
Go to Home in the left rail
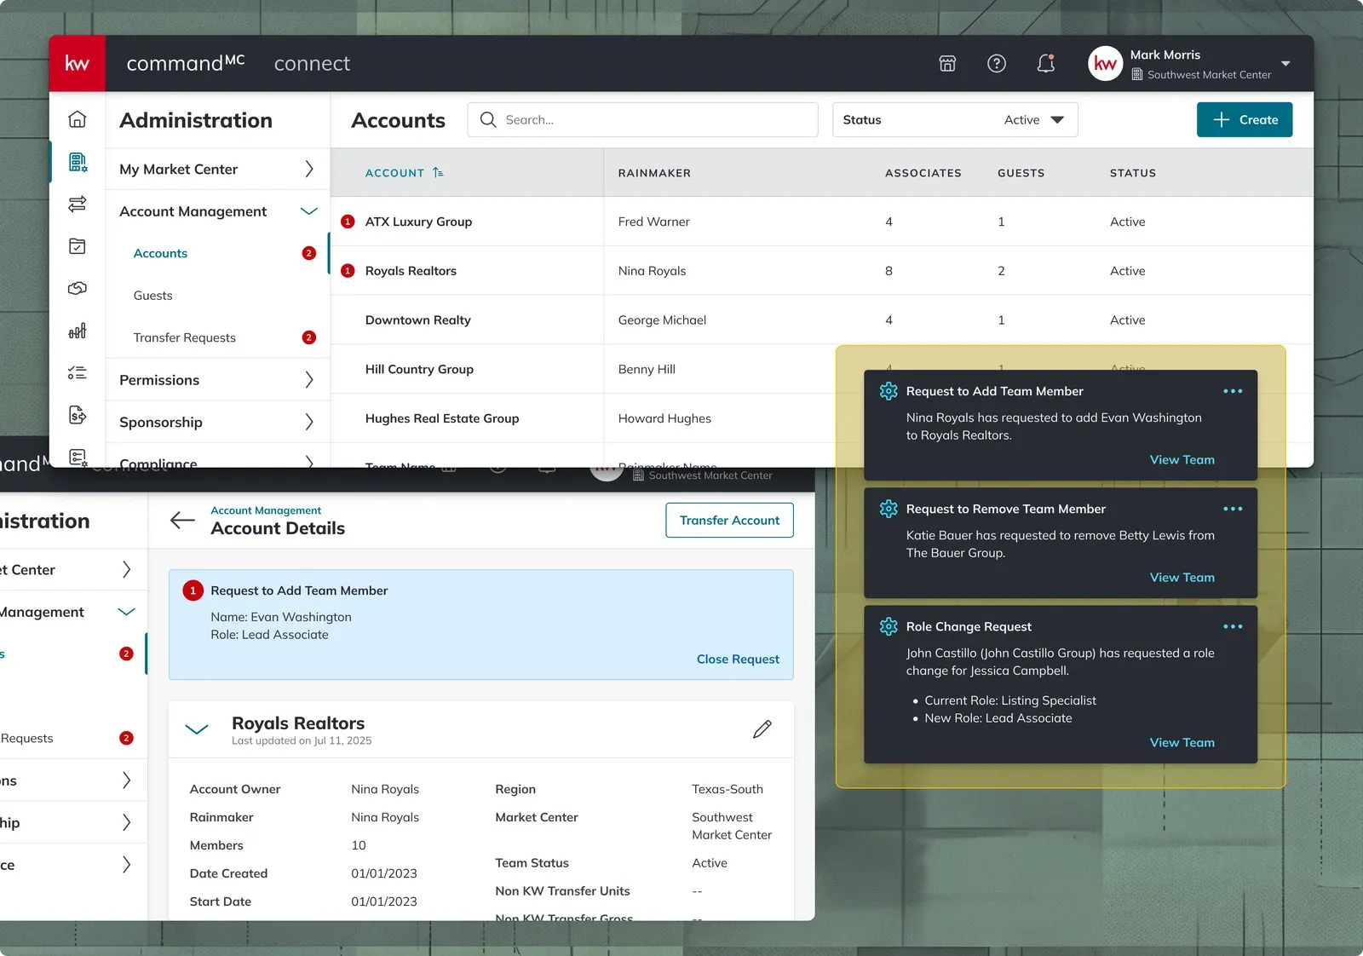77,119
